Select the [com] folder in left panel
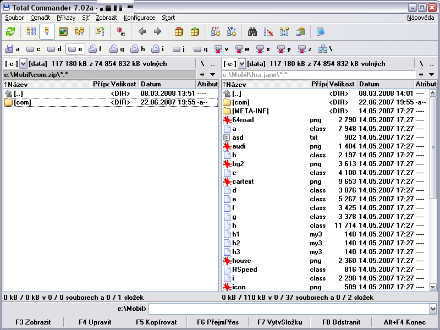The width and height of the screenshot is (440, 330). click(111, 102)
